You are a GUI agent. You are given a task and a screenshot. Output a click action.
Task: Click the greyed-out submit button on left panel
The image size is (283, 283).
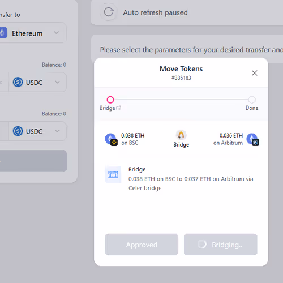(33, 161)
